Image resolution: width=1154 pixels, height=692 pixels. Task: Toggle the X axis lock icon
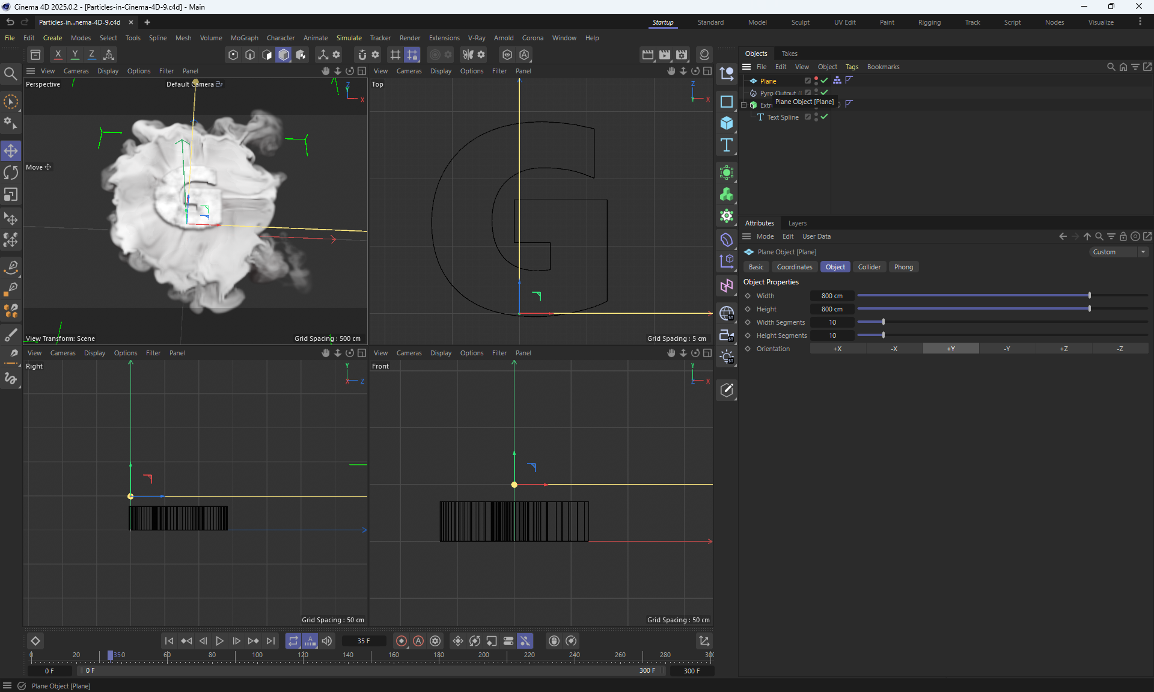tap(58, 55)
